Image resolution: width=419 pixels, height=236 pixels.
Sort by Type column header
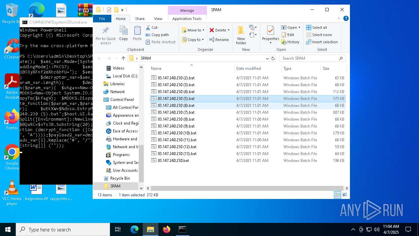[301, 69]
